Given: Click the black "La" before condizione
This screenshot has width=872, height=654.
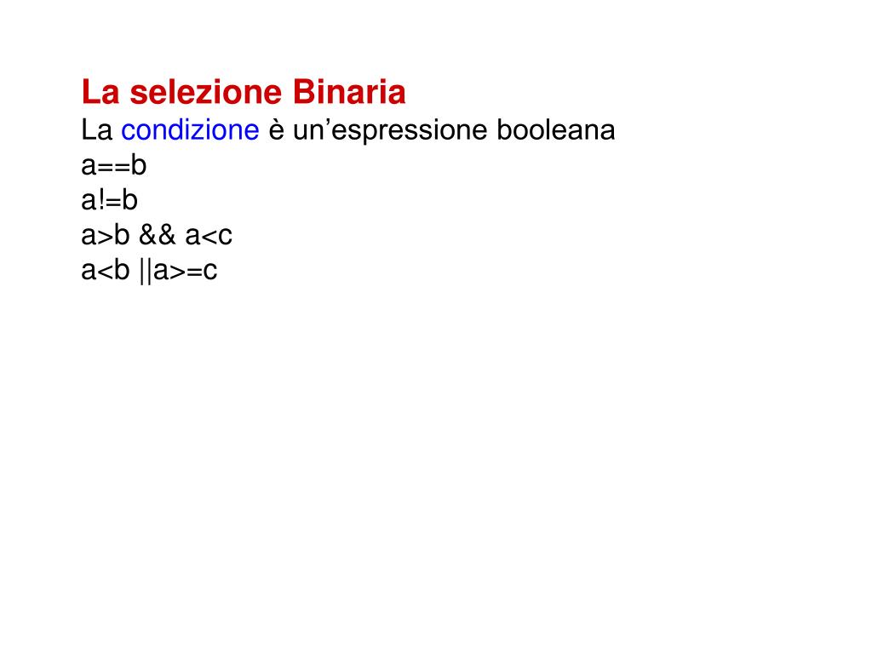Looking at the screenshot, I should [x=97, y=129].
